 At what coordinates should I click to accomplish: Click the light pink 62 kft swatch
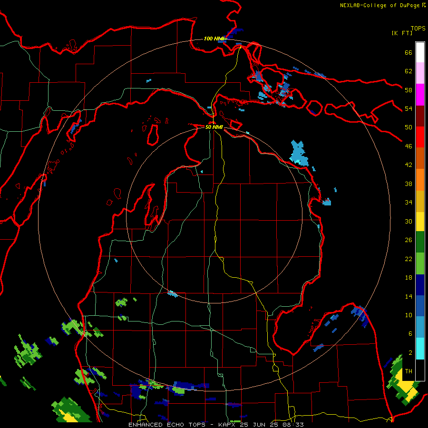tap(420, 73)
